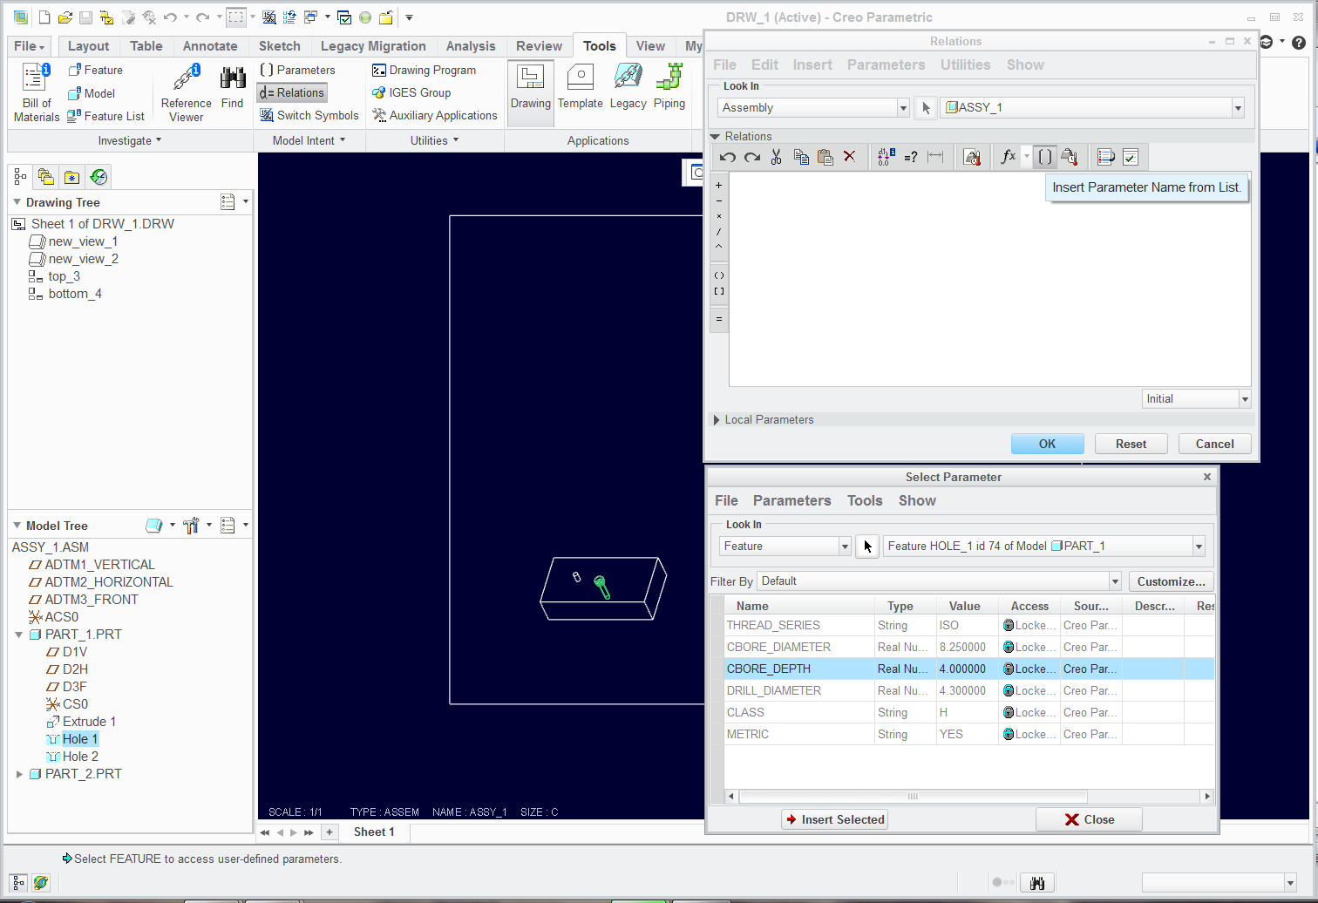Click the Close window folder icon in quick access toolbar
1318x903 pixels.
click(x=385, y=17)
